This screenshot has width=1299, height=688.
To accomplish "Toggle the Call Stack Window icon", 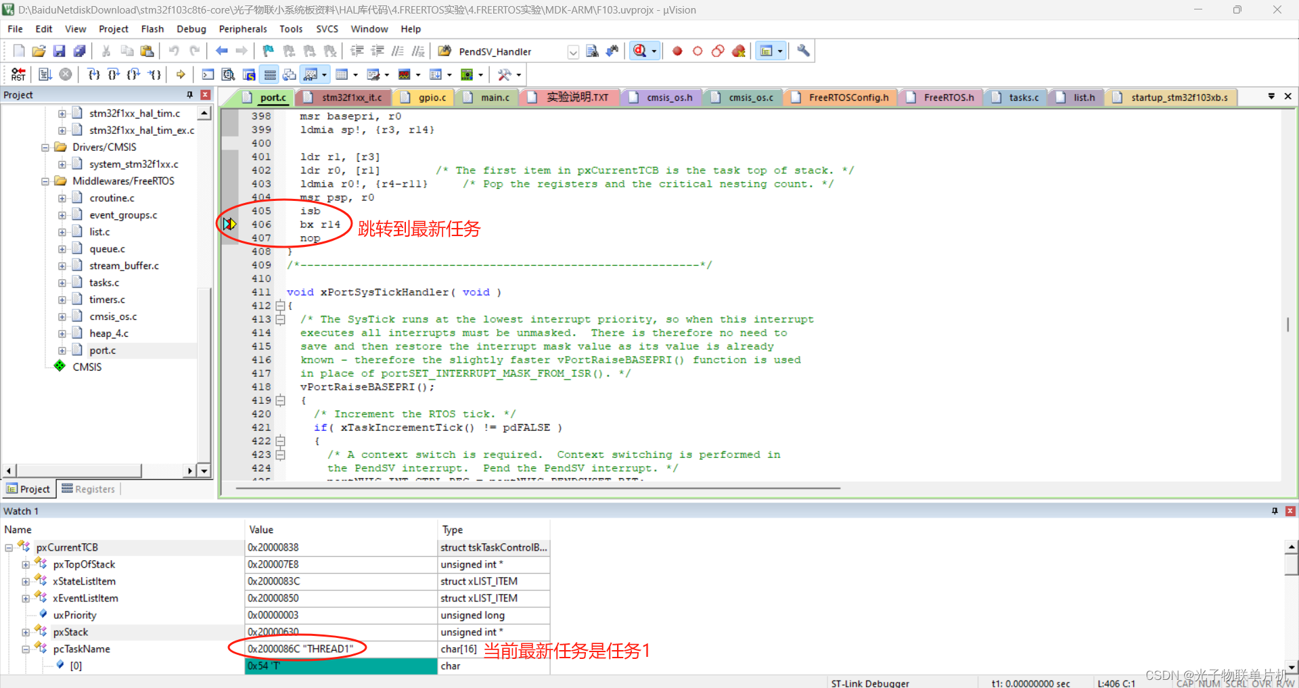I will [x=290, y=74].
